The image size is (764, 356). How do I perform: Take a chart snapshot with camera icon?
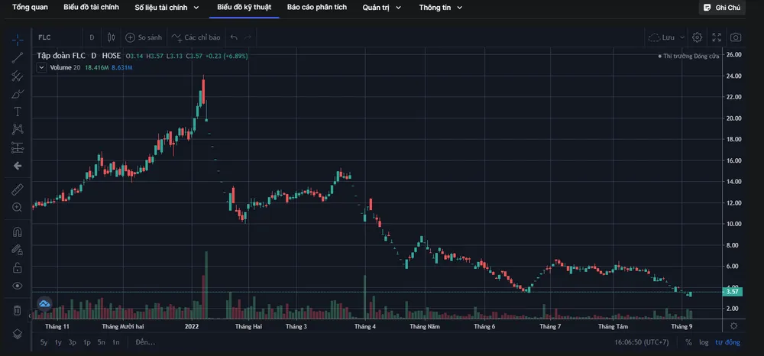(735, 37)
